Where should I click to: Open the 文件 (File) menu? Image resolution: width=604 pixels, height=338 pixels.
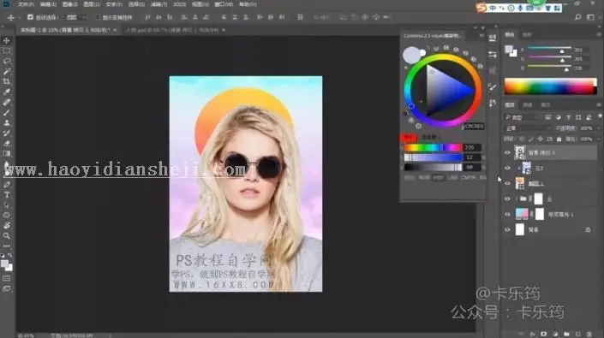[x=26, y=4]
